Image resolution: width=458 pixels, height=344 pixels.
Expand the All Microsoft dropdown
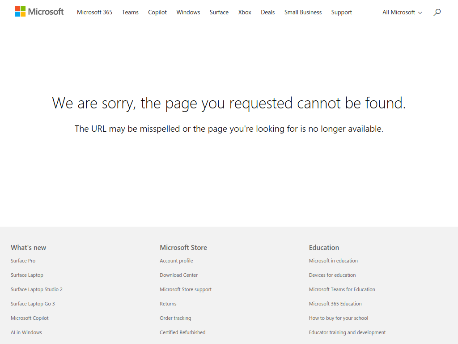click(x=402, y=13)
